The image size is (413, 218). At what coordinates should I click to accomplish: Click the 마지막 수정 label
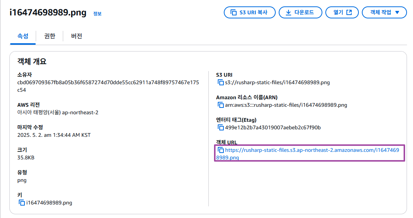coord(30,127)
